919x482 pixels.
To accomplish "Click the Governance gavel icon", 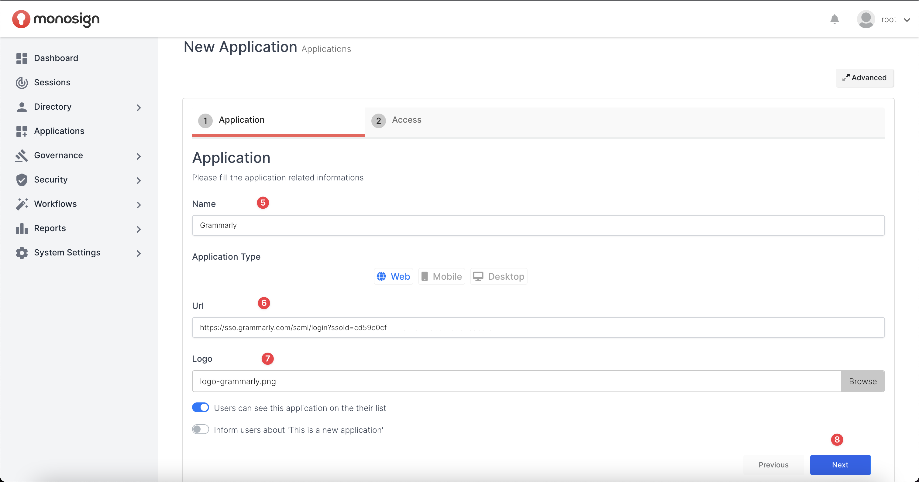I will tap(22, 156).
